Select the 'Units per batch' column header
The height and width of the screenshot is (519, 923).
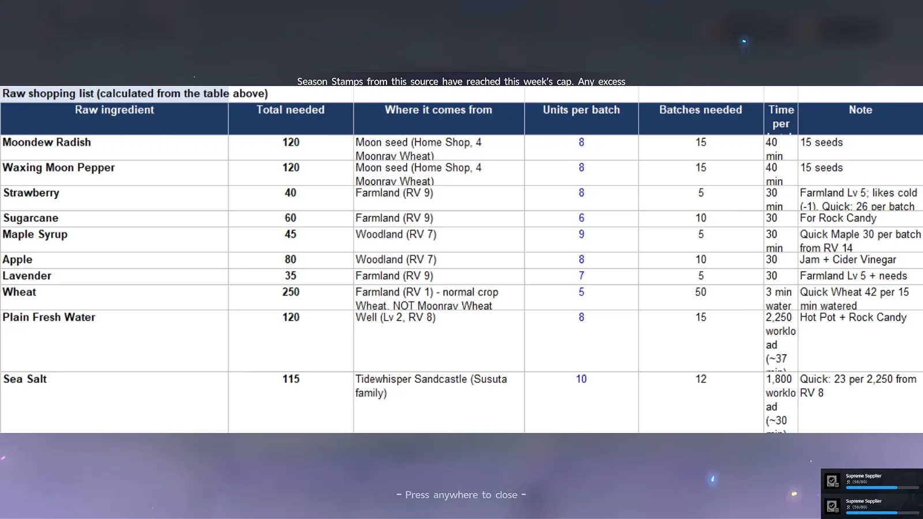[581, 119]
